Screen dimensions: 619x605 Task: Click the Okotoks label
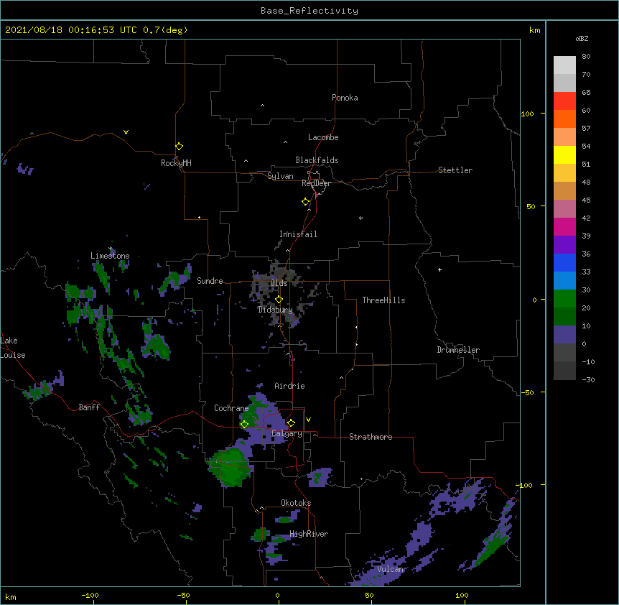296,503
